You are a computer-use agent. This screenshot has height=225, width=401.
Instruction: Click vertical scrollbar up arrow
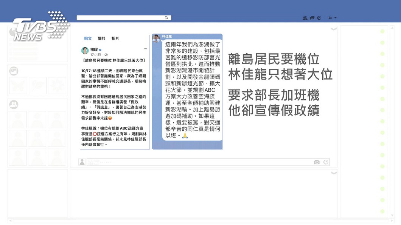click(392, 28)
